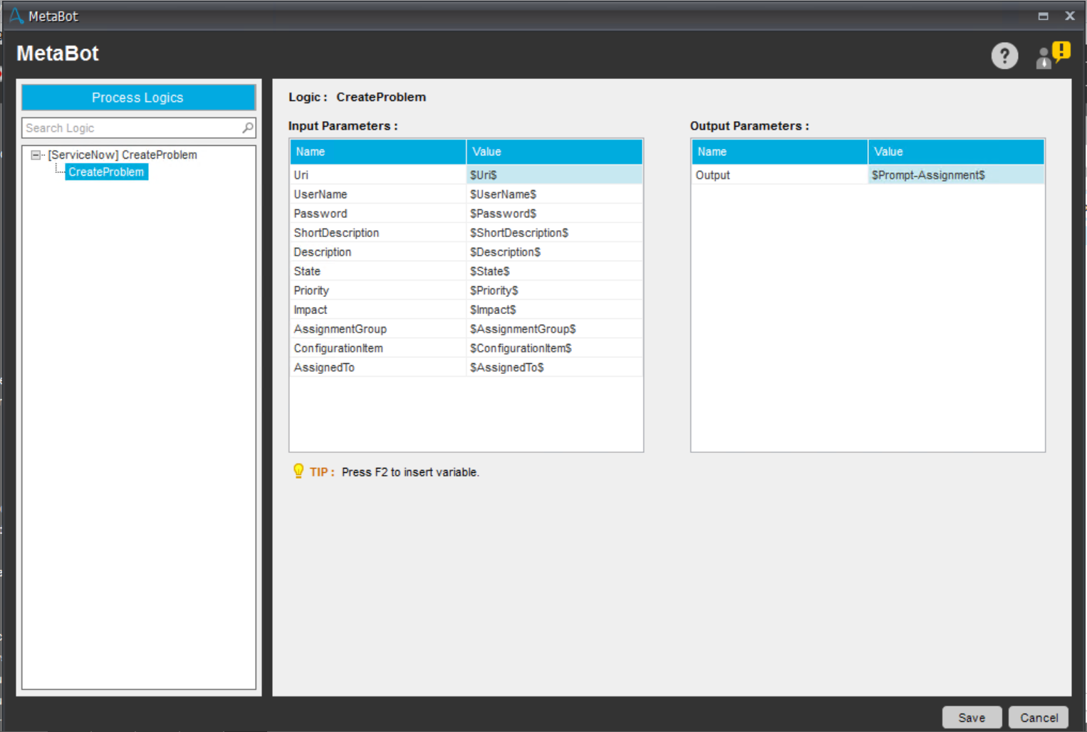The image size is (1087, 732).
Task: Open the help question mark icon
Action: pos(1004,56)
